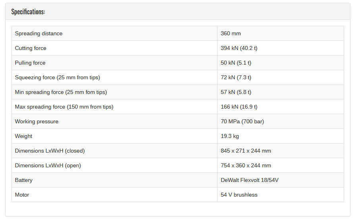Select the Dimensions LxWxH (closed) label
This screenshot has height=220, width=354.
click(50, 151)
